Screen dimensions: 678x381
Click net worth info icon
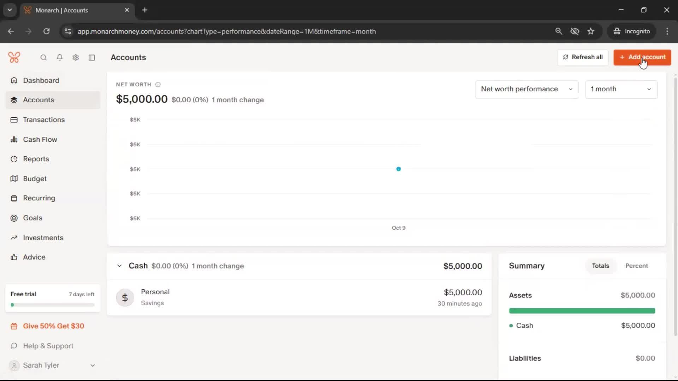point(158,85)
